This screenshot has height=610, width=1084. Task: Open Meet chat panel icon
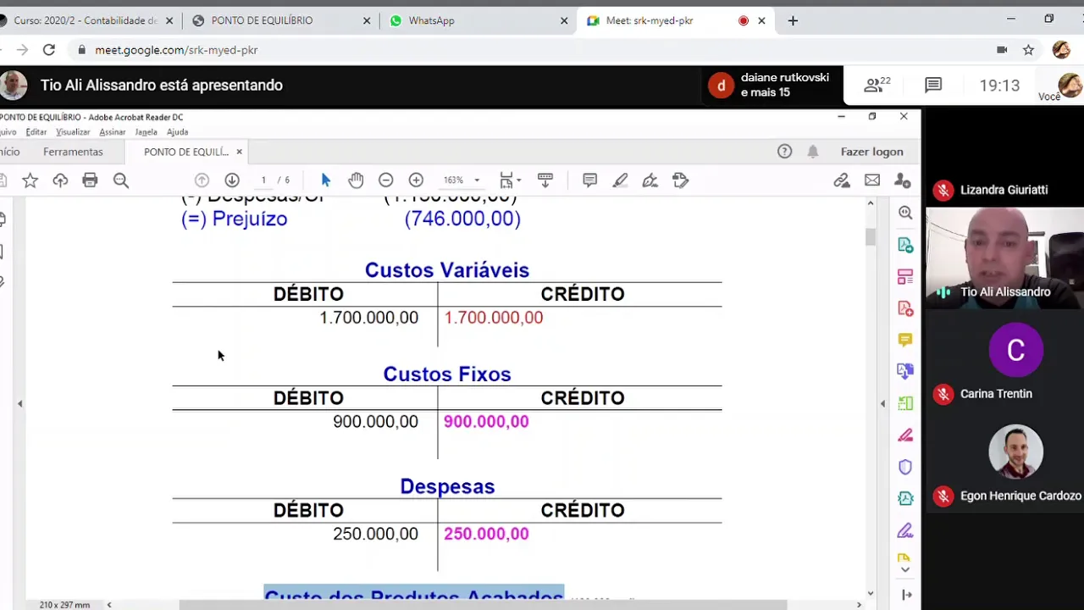point(933,85)
